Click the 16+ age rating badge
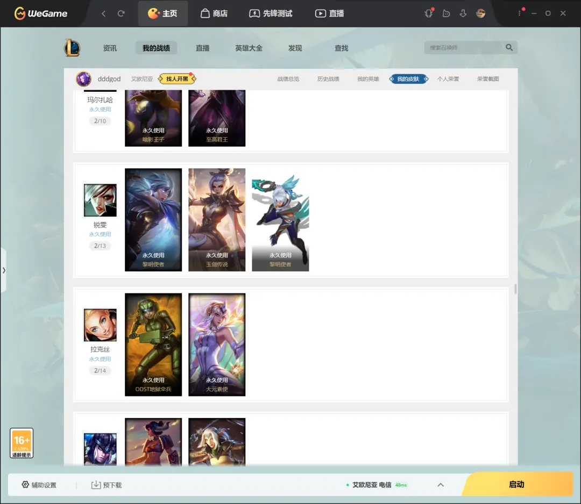The width and height of the screenshot is (581, 504). click(x=22, y=443)
